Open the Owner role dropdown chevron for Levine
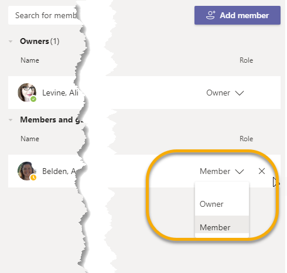This screenshot has height=273, width=287. (x=240, y=93)
